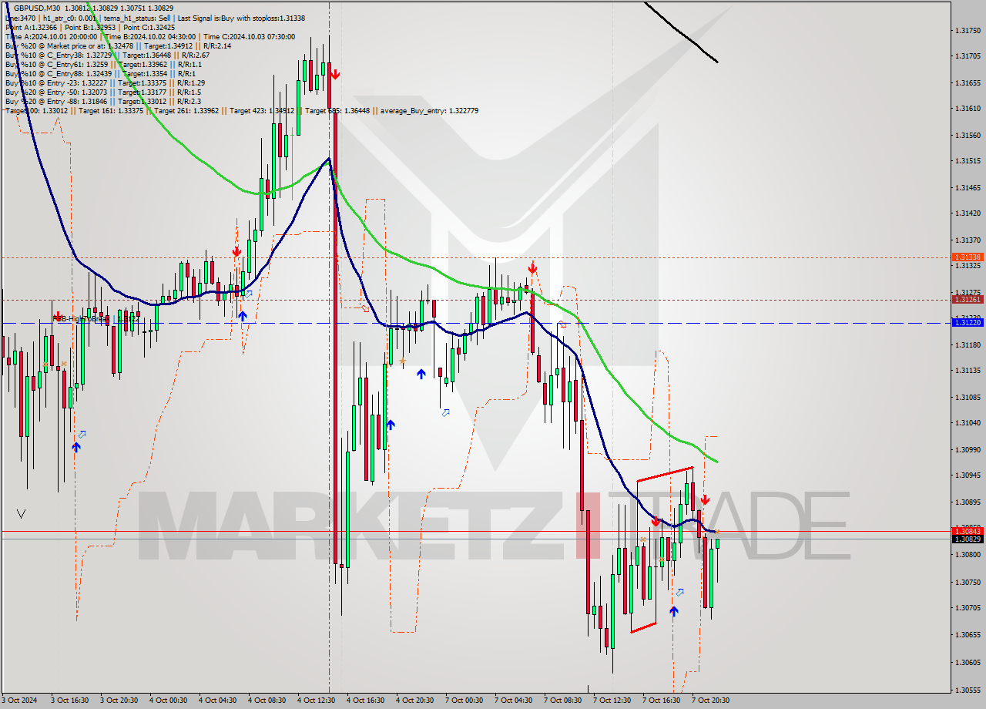Click the 1.31370 price axis value
This screenshot has width=986, height=709.
pos(968,240)
